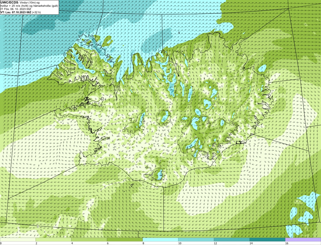Click the 'hviður > 25 m/s (hvítt)' line
This screenshot has width=321, height=245.
tap(29, 6)
